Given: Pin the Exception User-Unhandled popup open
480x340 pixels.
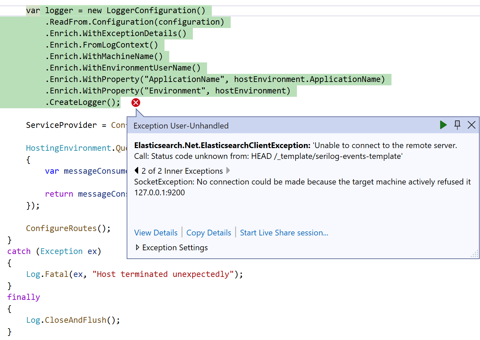Looking at the screenshot, I should pyautogui.click(x=457, y=125).
